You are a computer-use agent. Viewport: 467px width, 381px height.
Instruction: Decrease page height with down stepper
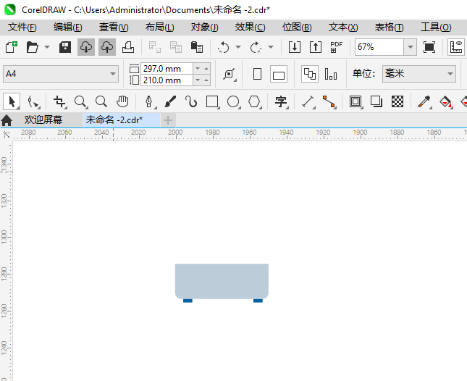[x=198, y=80]
